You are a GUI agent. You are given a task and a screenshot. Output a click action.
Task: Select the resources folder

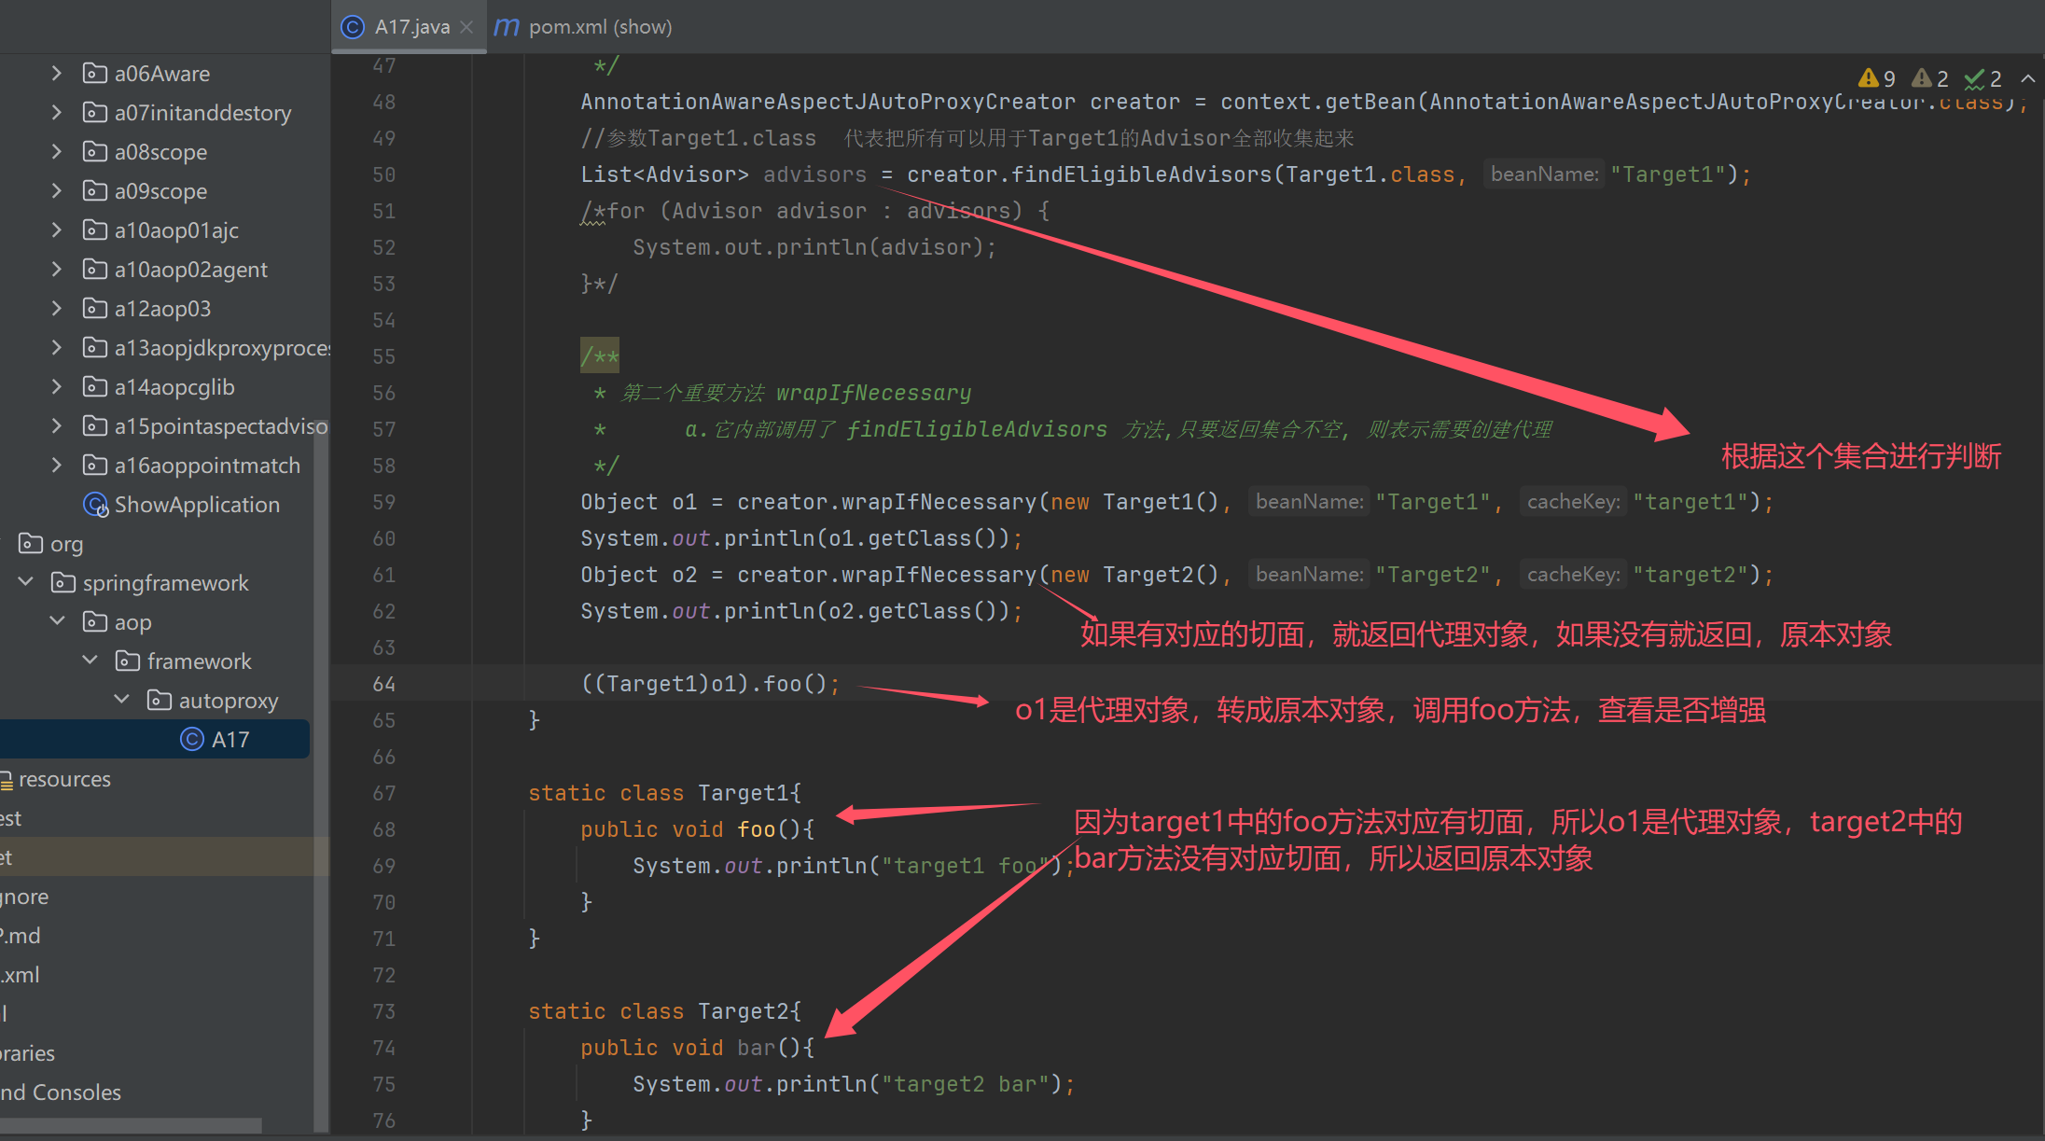(64, 778)
